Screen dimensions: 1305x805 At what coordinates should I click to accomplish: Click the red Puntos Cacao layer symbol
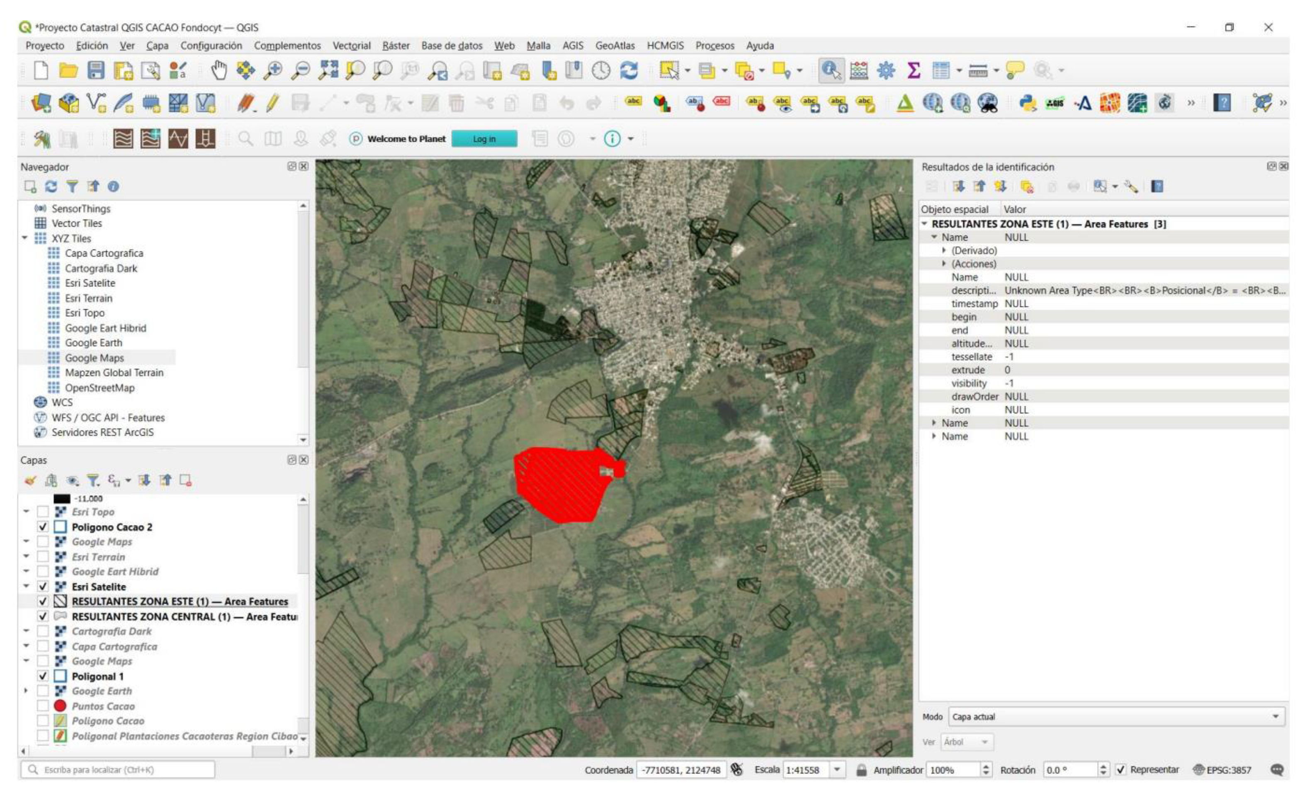[60, 706]
